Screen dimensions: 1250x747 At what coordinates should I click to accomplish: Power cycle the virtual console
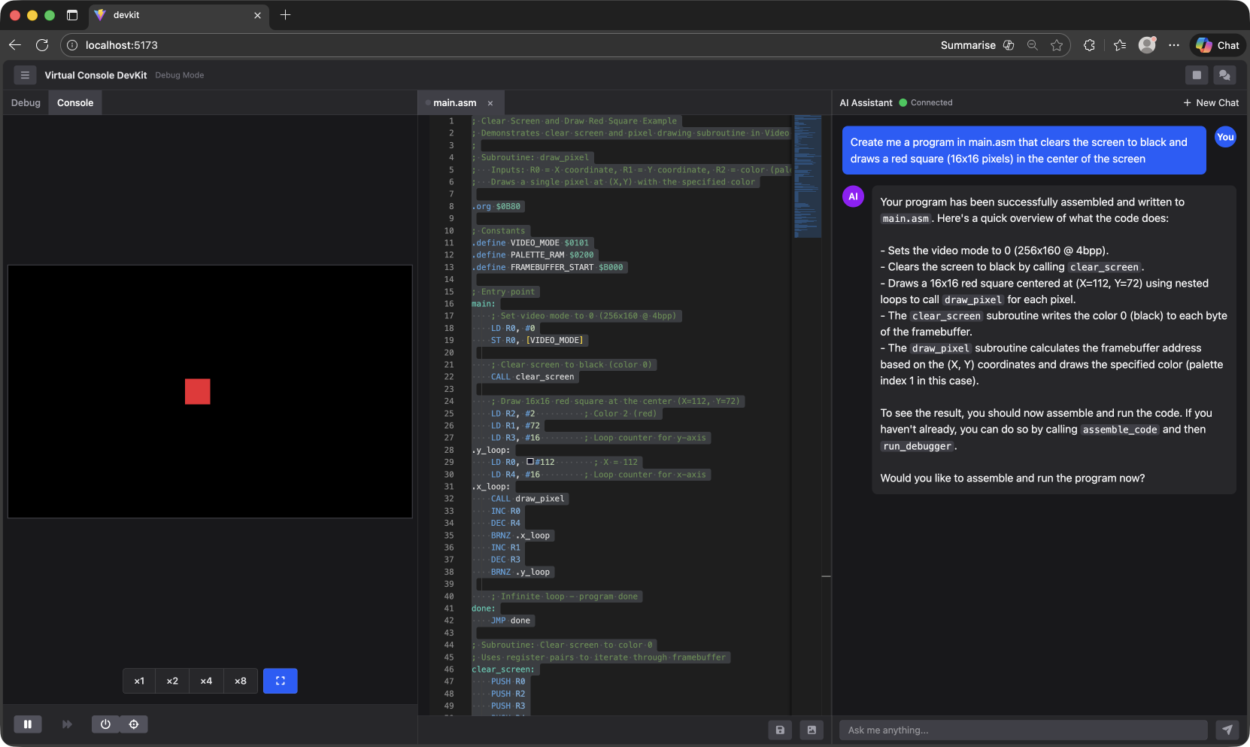pyautogui.click(x=105, y=724)
